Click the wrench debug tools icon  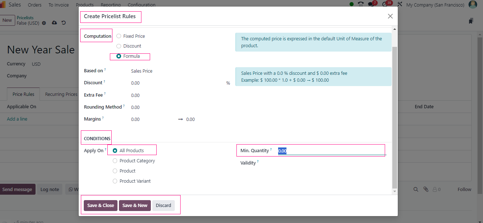(x=400, y=5)
